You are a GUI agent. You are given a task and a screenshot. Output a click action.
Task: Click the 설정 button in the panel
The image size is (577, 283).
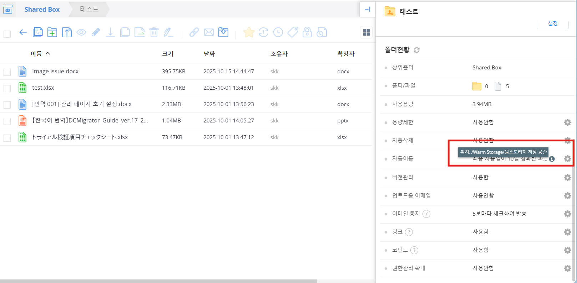[x=552, y=23]
